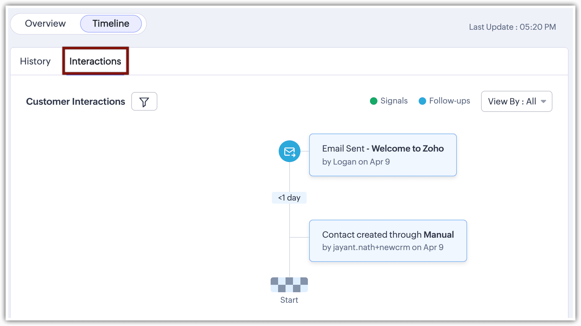Open the Email Sent Welcome to Zoho card
This screenshot has width=581, height=326.
point(383,155)
